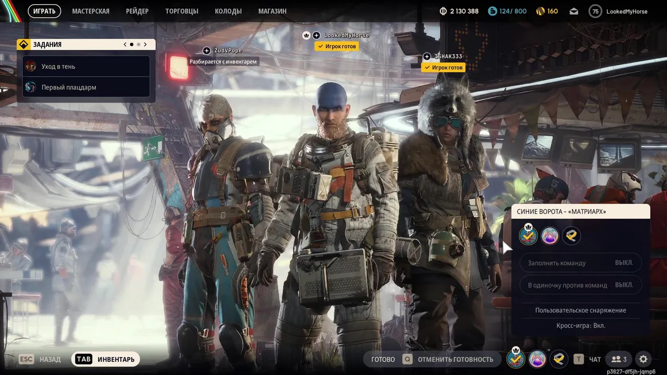
Task: Toggle Кросс-игра: Вкл. setting
Action: [580, 326]
